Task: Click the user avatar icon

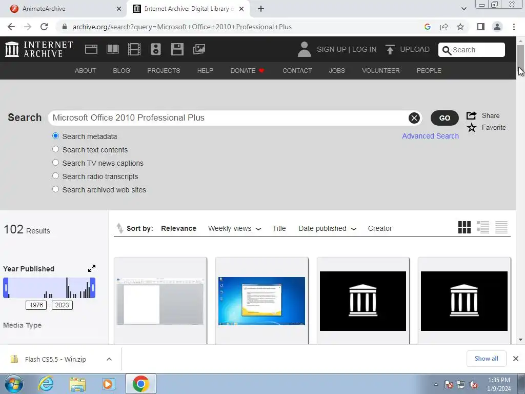Action: pos(304,49)
